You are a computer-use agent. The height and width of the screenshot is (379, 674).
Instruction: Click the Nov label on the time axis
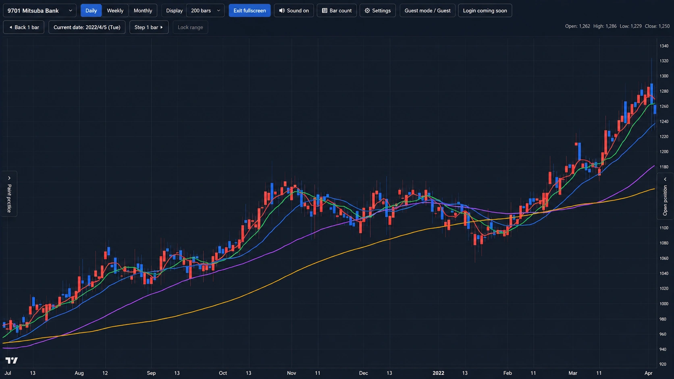click(291, 373)
